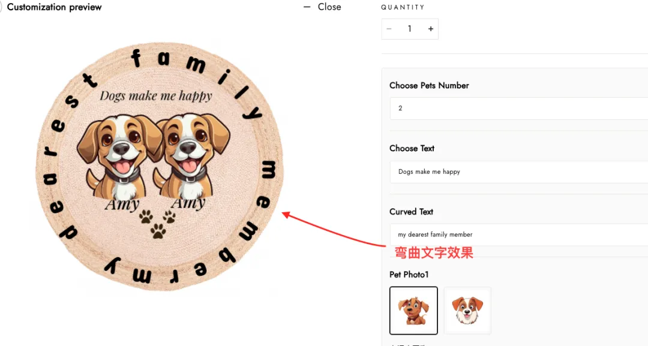Viewport: 648px width, 346px height.
Task: Click the Choose Text input field
Action: (518, 172)
